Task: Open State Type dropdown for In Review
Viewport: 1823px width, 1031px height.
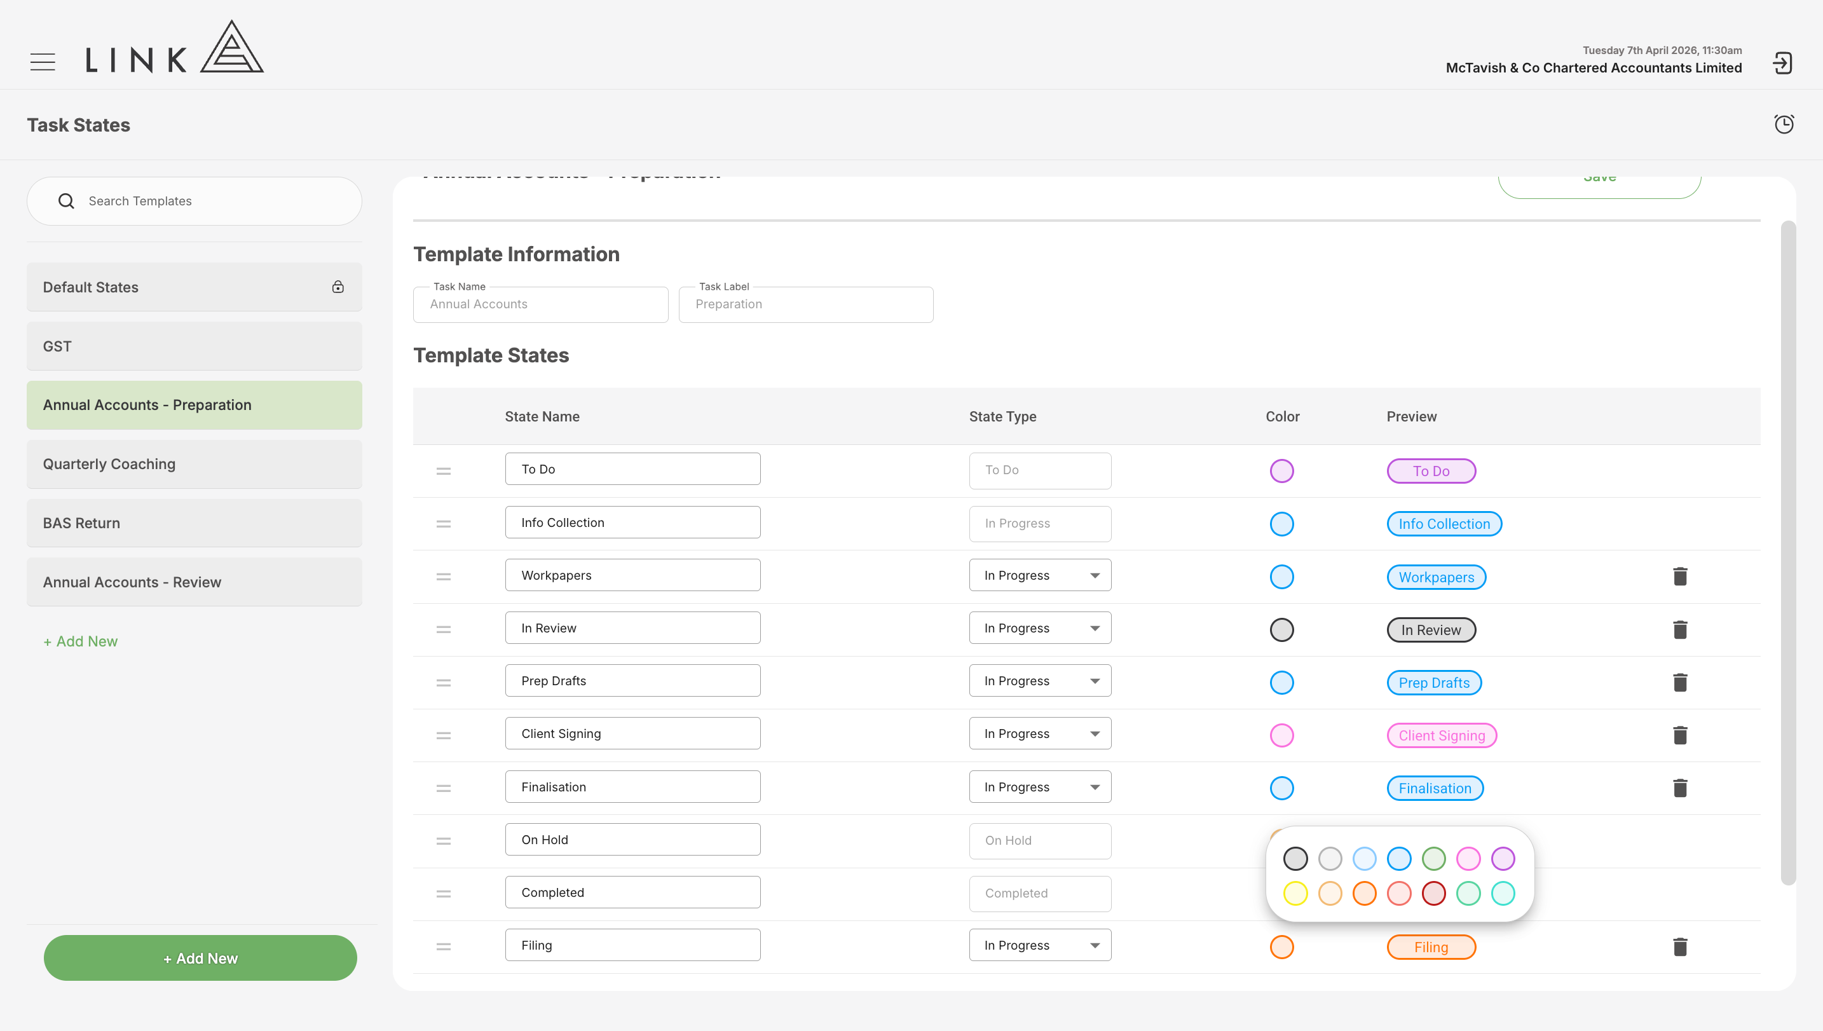Action: (x=1040, y=628)
